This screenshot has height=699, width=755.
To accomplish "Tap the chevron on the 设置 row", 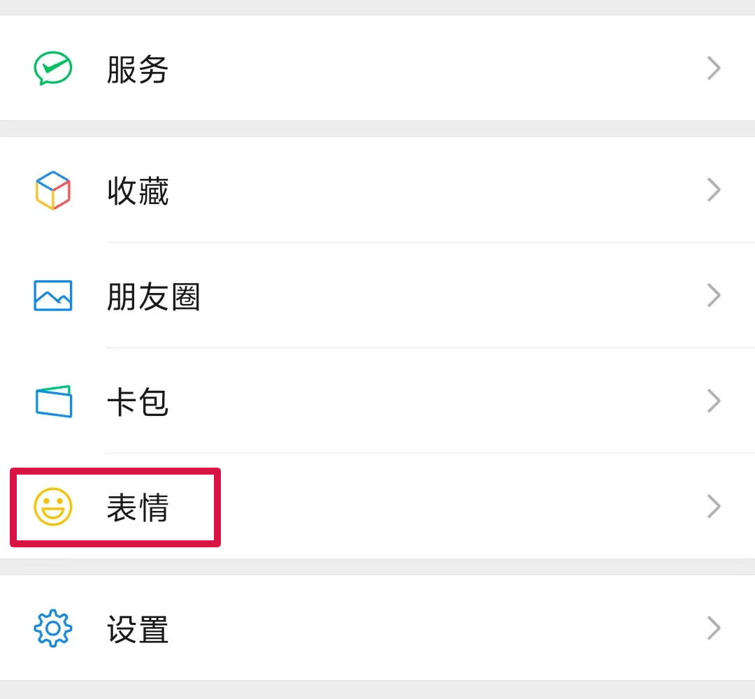I will tap(714, 628).
